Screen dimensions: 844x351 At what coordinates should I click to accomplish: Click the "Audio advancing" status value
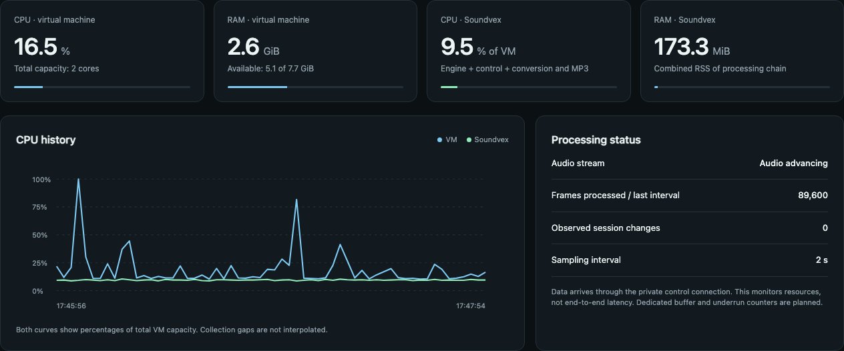point(794,163)
